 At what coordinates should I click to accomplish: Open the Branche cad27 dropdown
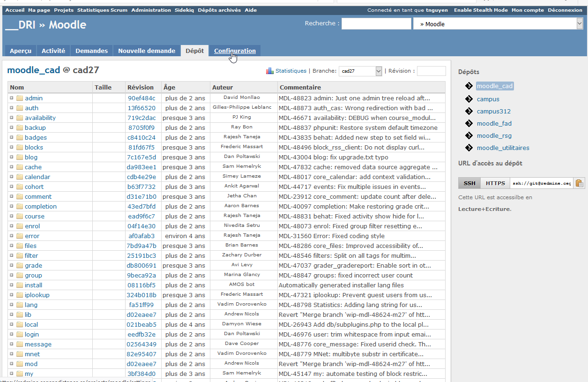[360, 71]
